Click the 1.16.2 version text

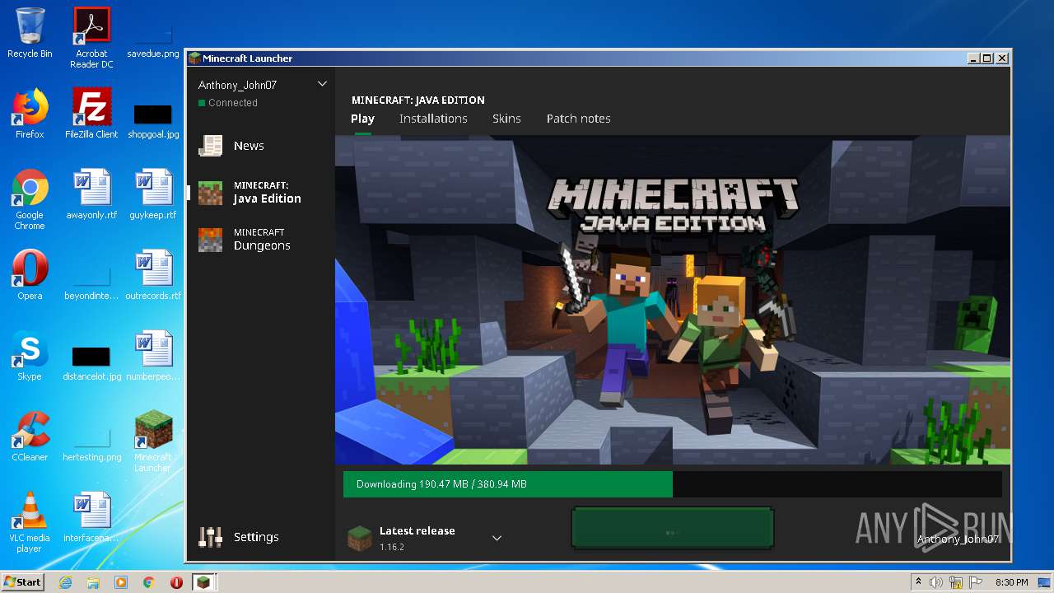(392, 547)
